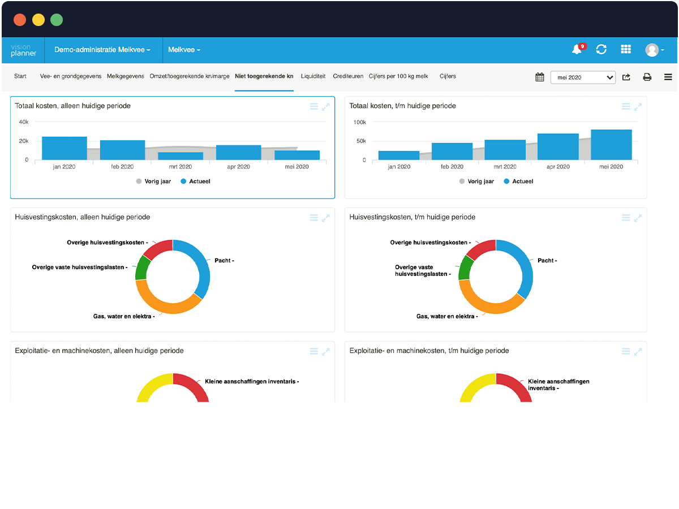Screen dimensions: 679x509
Task: Open menu of 'Huisvestingskosten, alleen huidige periode' chart
Action: click(314, 218)
